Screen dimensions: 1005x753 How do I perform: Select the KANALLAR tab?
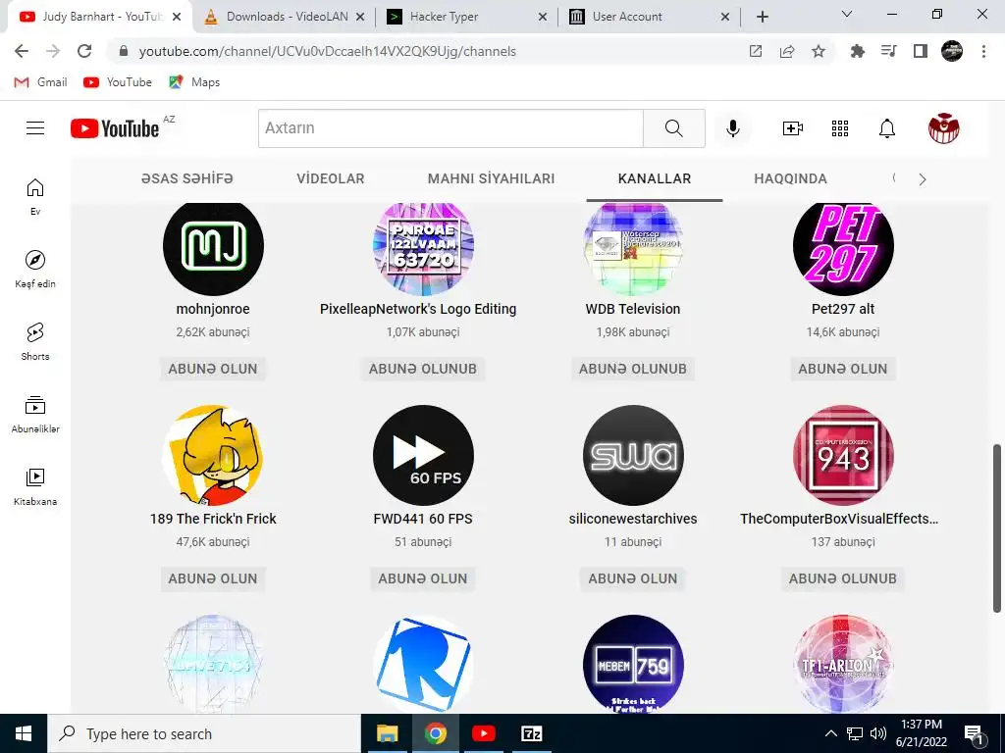point(655,178)
